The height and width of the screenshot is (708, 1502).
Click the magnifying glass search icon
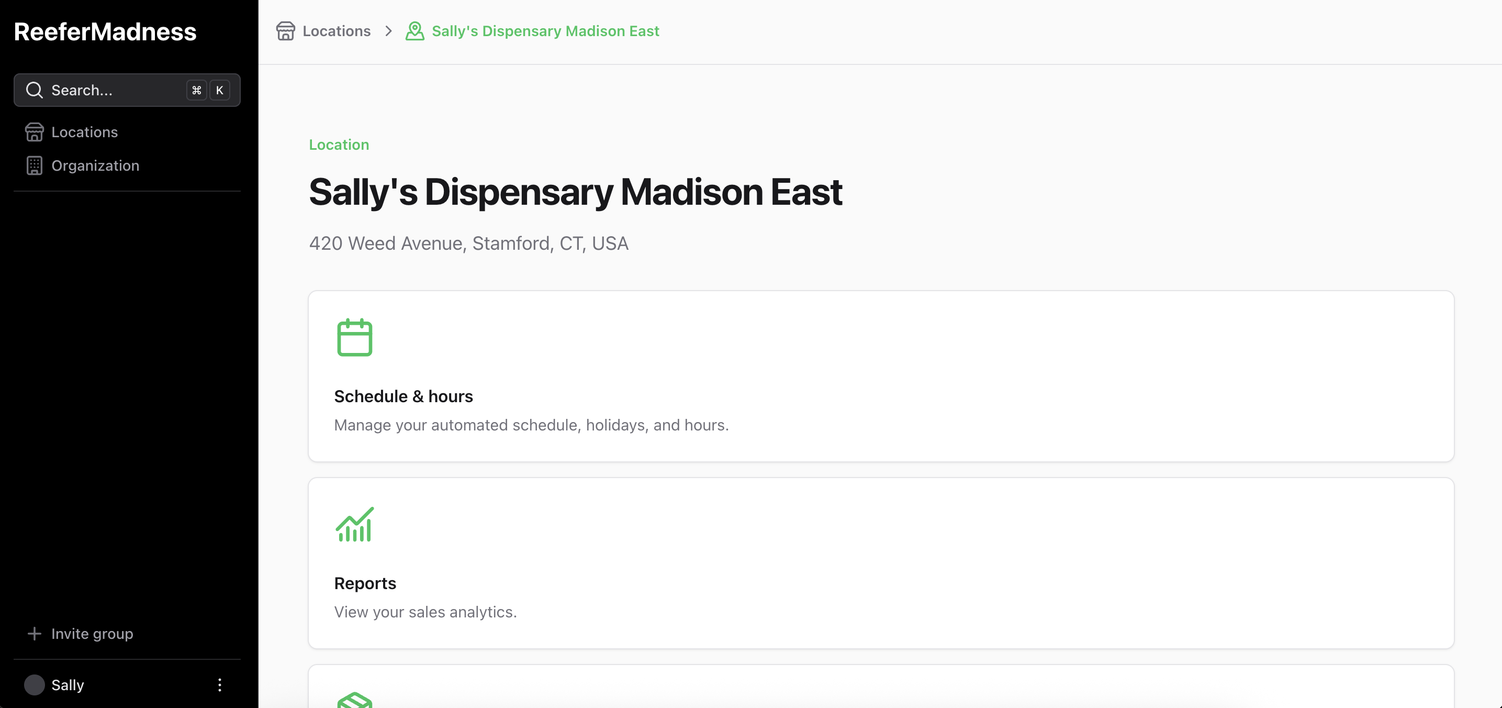35,91
